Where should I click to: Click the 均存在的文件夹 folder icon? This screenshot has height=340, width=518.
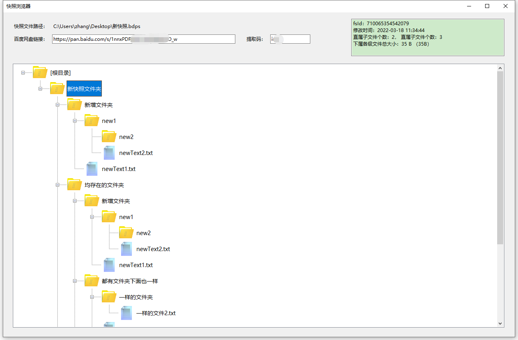pyautogui.click(x=74, y=185)
